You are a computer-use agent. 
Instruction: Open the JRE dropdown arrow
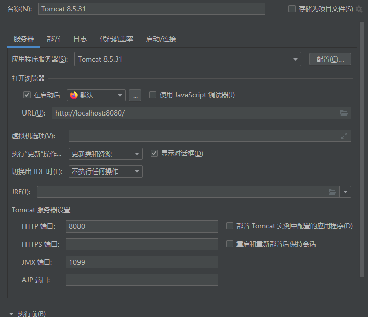(x=345, y=192)
